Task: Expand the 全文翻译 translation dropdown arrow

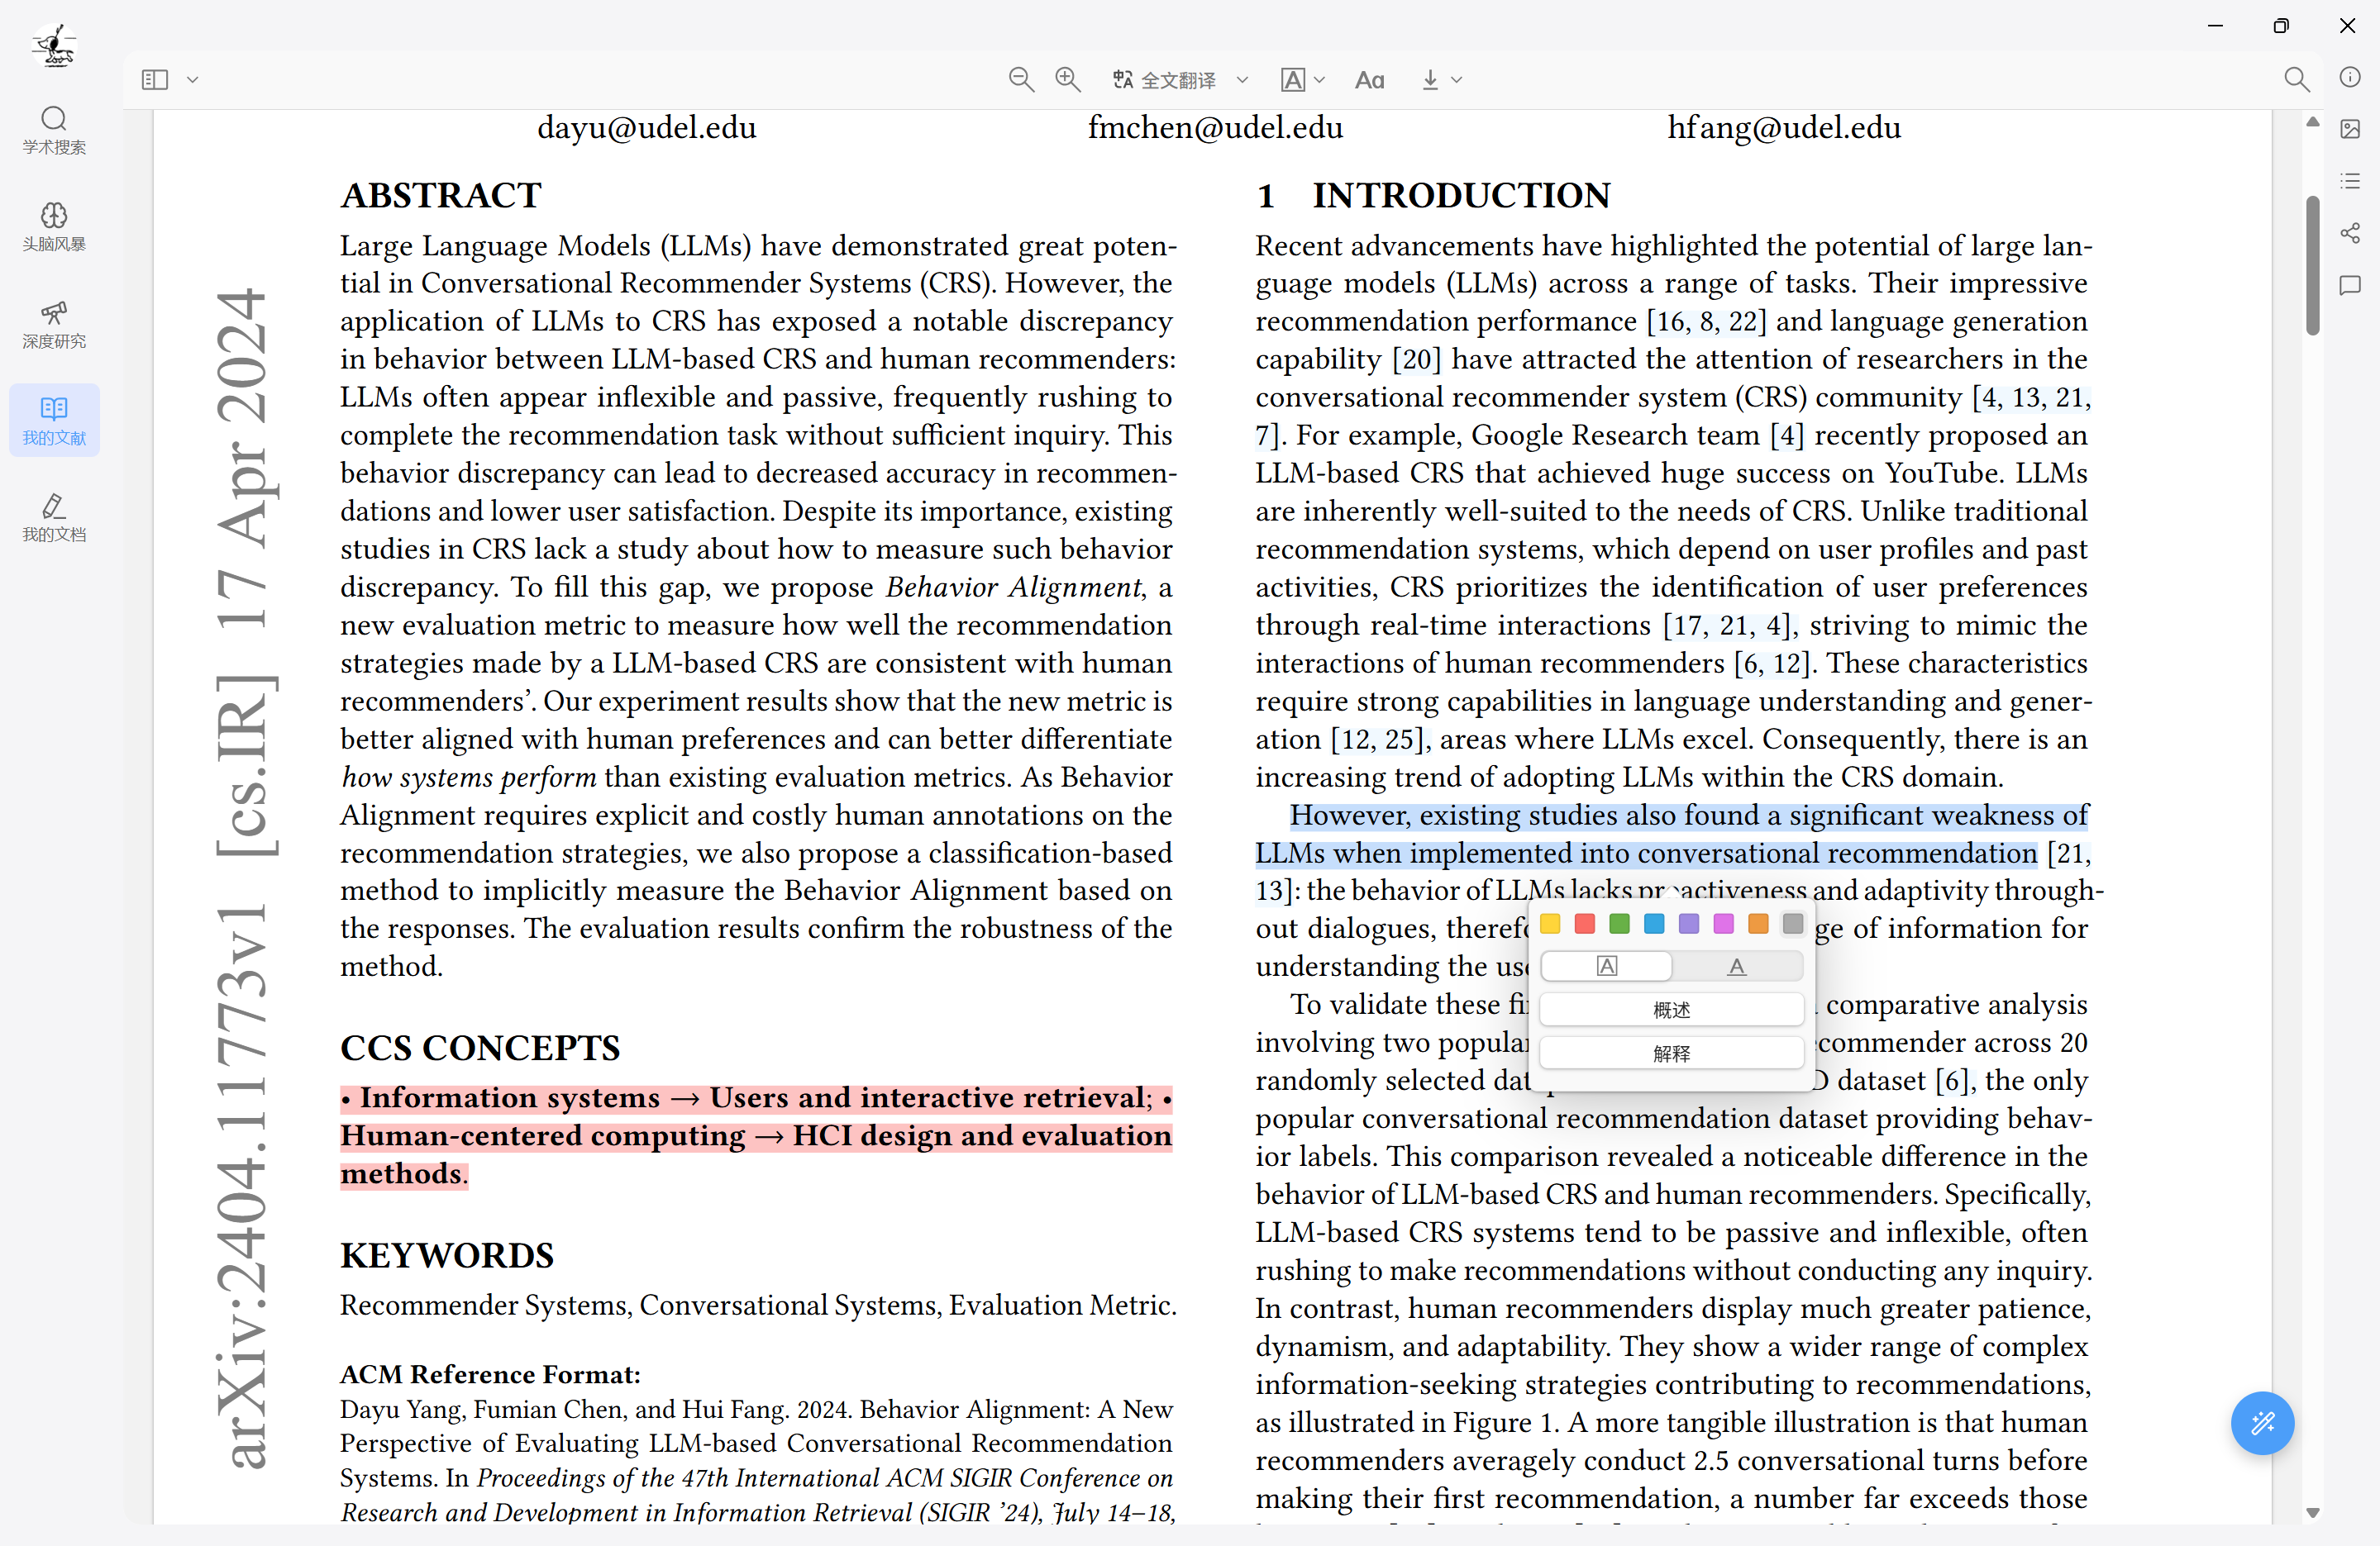Action: (x=1242, y=80)
